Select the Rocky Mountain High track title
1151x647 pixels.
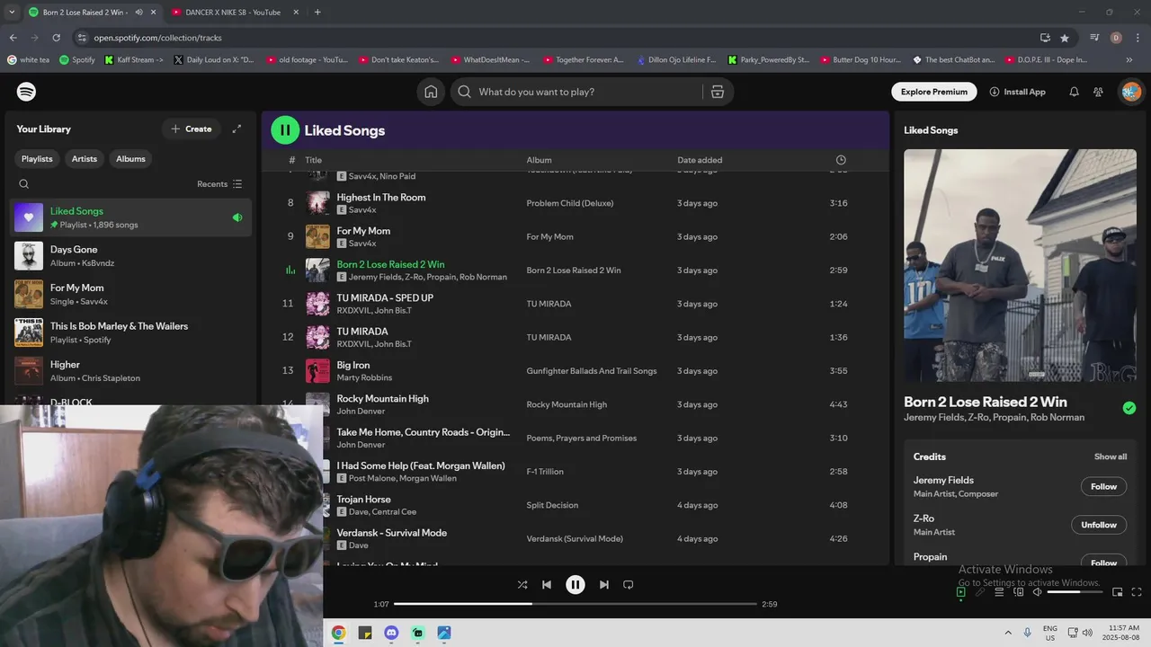click(x=382, y=399)
